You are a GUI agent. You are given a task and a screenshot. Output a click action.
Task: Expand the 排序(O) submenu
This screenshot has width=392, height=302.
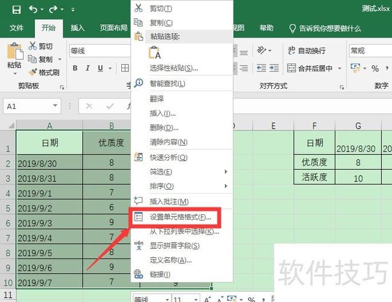click(182, 186)
